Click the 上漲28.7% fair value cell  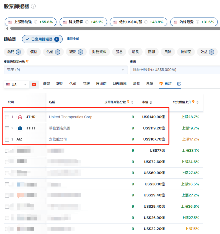[x=190, y=117]
